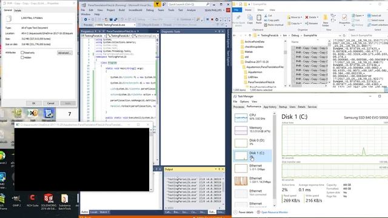Screen dimensions: 388x218
Task: Click Invert selection in Explorer ribbon
Action: [377, 25]
